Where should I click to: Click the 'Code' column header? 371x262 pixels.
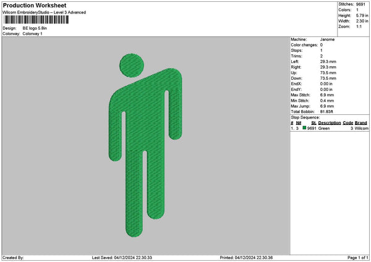coord(348,123)
